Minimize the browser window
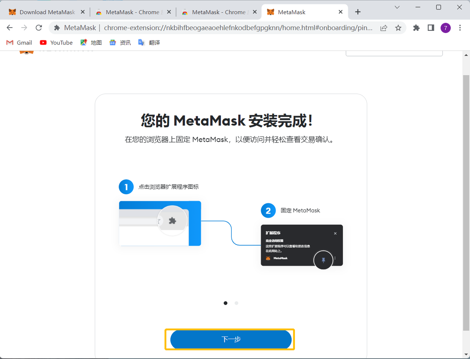 coord(417,7)
